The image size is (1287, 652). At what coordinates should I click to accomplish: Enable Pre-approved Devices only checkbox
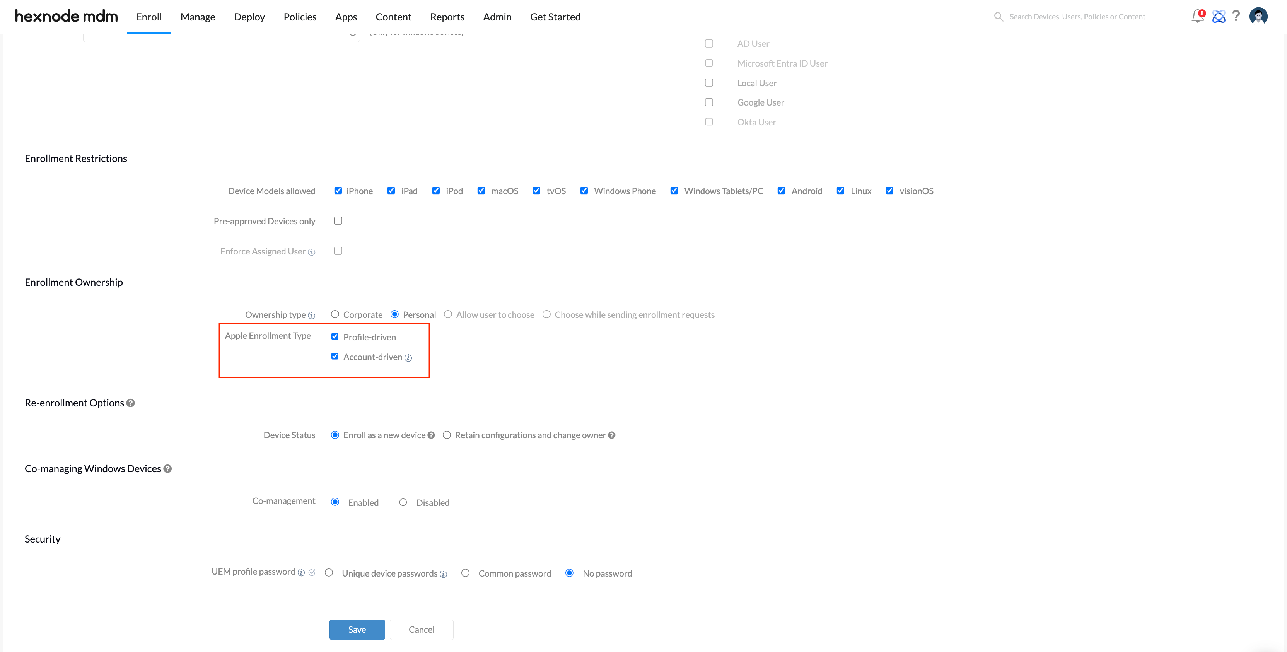point(338,221)
